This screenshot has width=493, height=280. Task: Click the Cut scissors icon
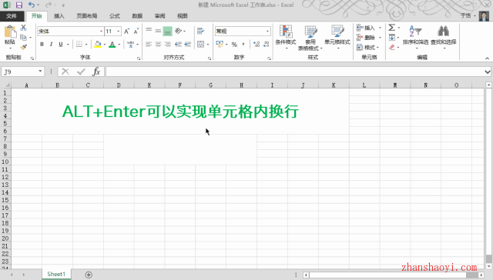(24, 28)
